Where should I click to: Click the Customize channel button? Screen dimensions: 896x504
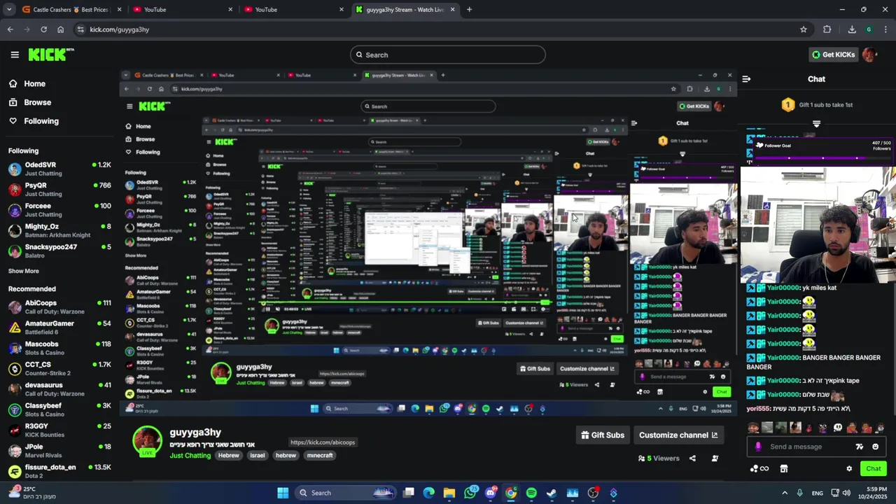678,435
